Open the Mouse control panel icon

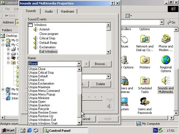(124, 39)
